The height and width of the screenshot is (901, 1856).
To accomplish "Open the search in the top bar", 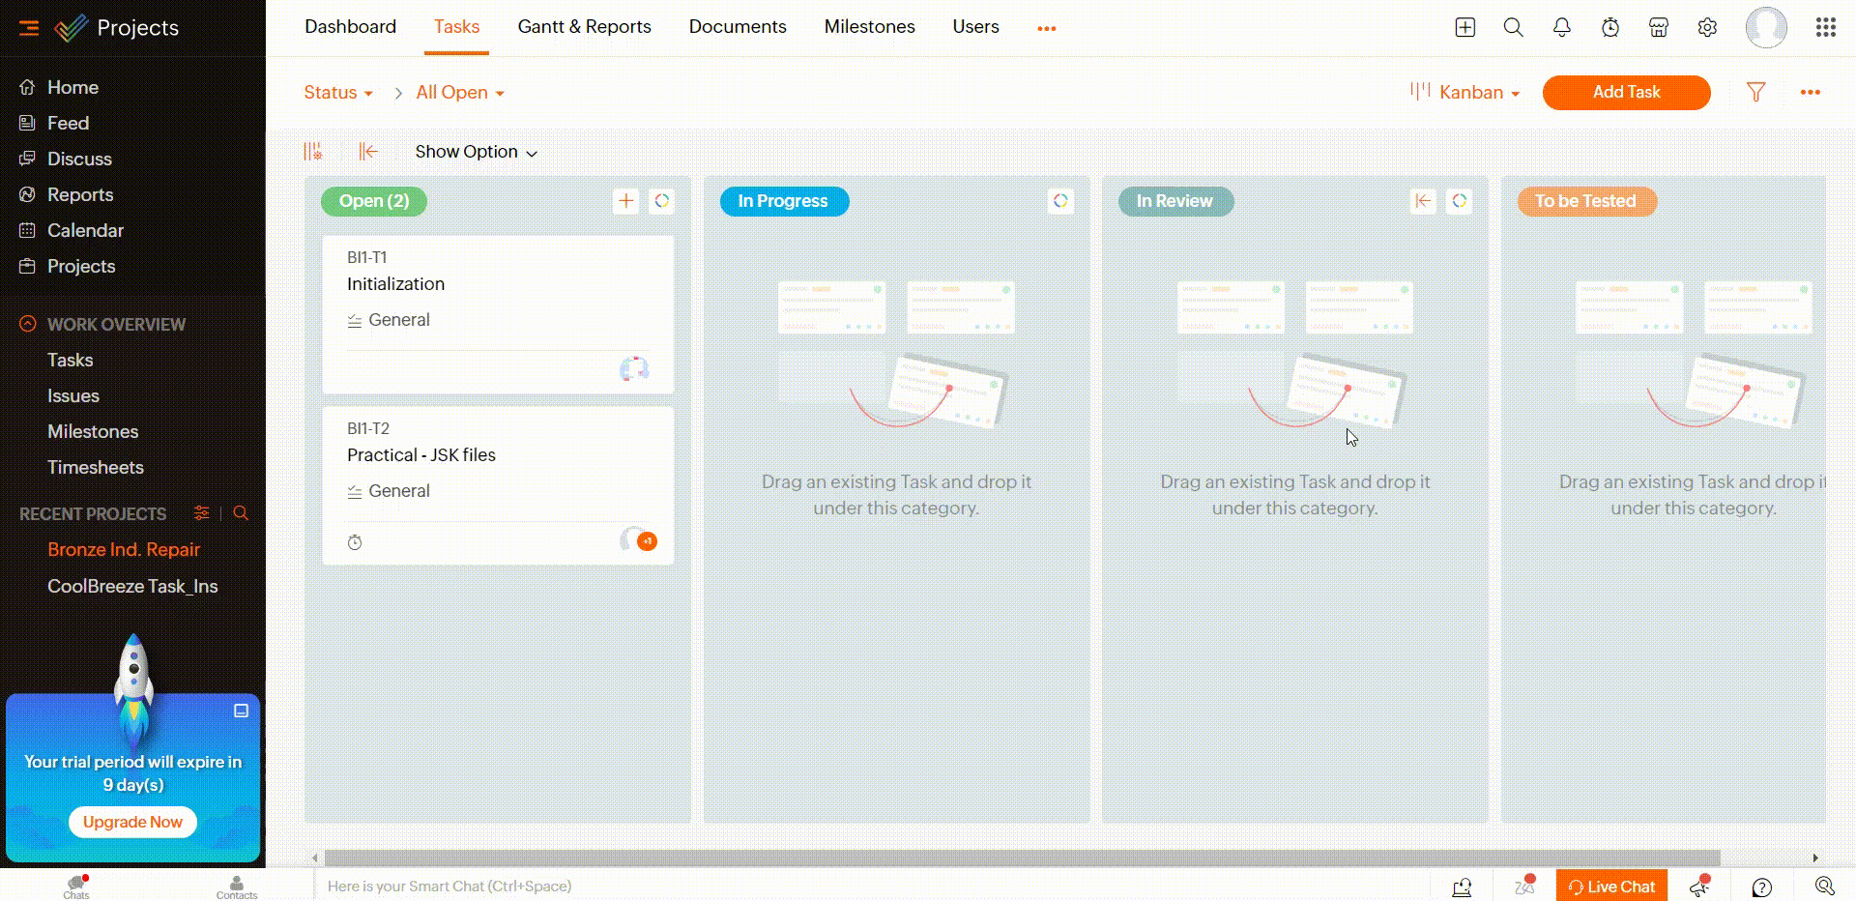I will click(1513, 27).
